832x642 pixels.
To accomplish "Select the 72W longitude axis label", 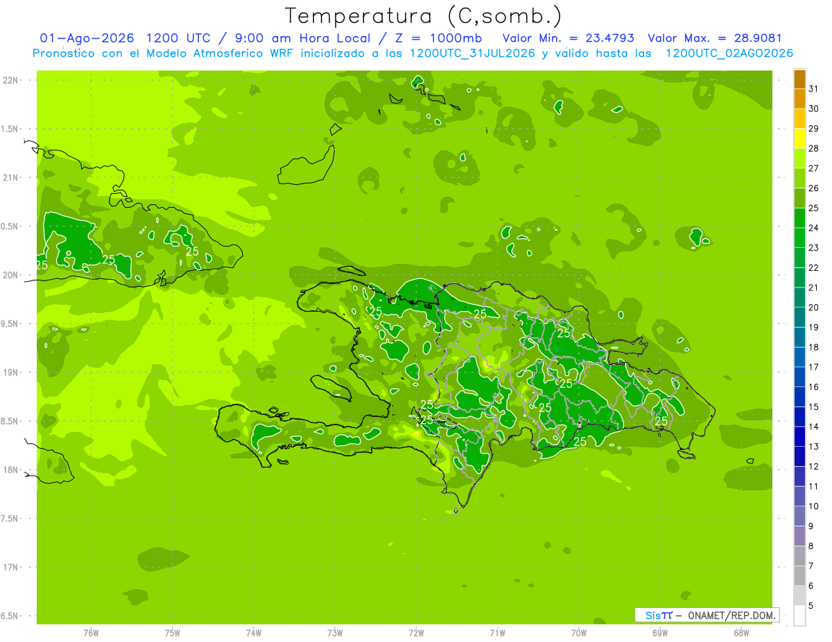I will [x=416, y=632].
